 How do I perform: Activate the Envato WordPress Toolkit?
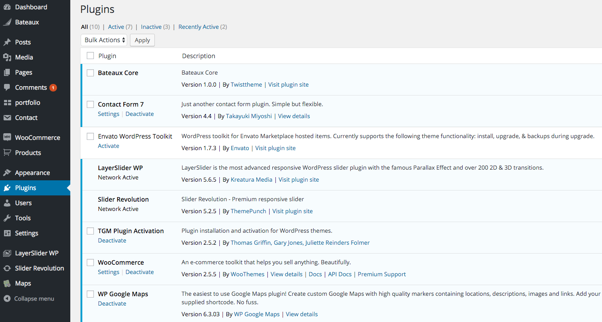(109, 146)
